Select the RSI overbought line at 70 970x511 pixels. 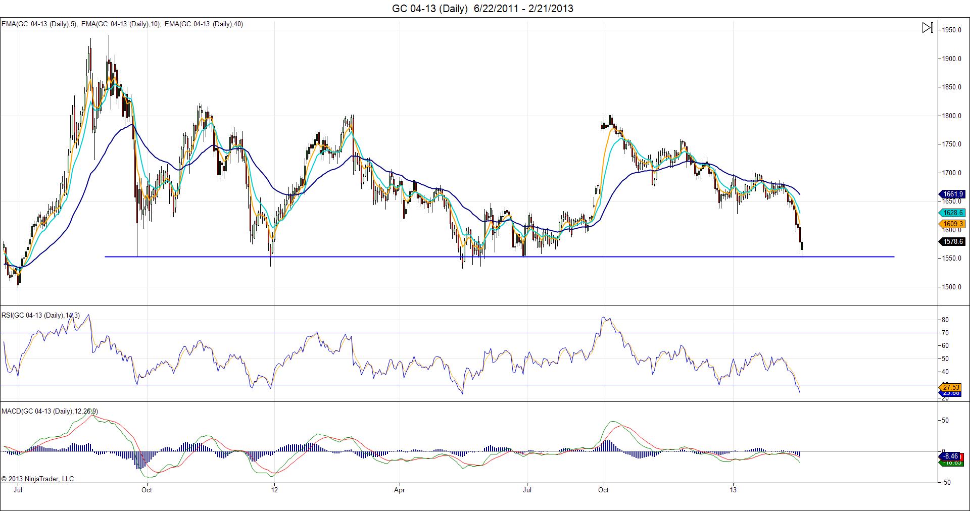469,333
